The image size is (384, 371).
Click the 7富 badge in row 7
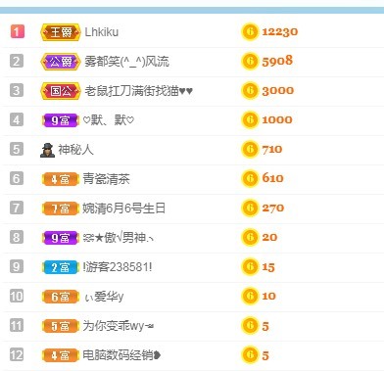tap(61, 209)
